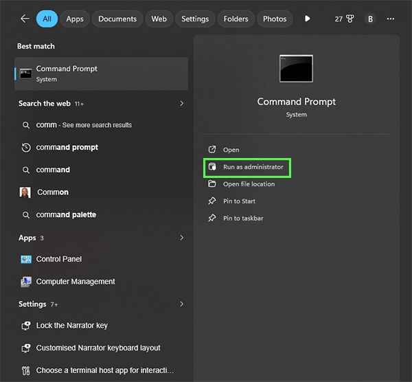The image size is (412, 382).
Task: Expand the Apps section arrow
Action: pos(181,238)
